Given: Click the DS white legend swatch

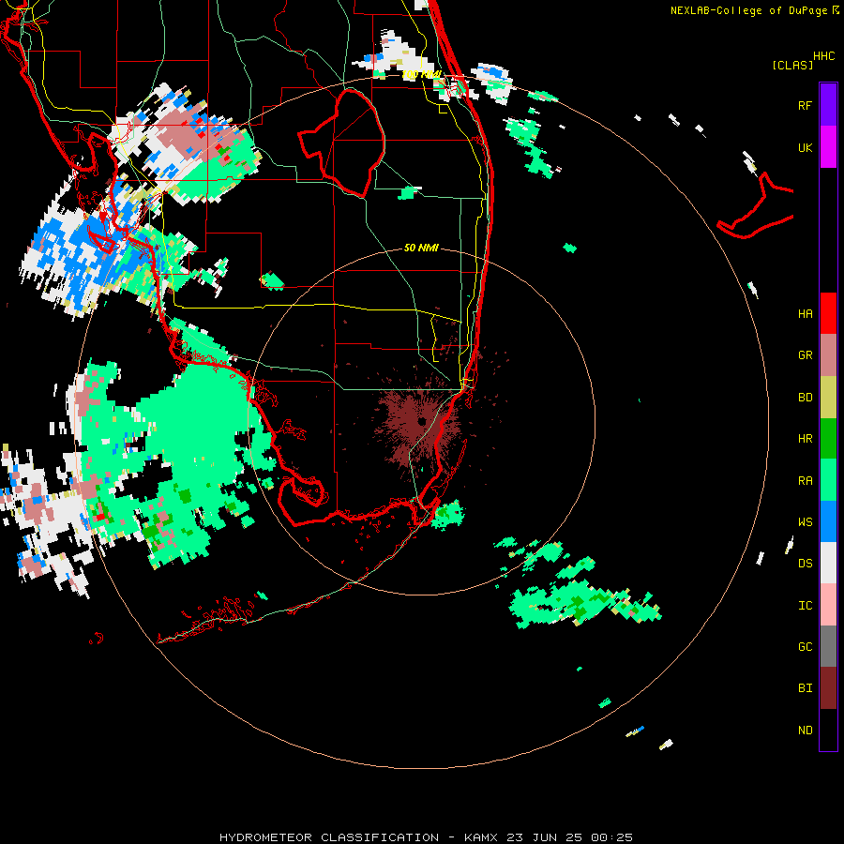Looking at the screenshot, I should [x=828, y=563].
